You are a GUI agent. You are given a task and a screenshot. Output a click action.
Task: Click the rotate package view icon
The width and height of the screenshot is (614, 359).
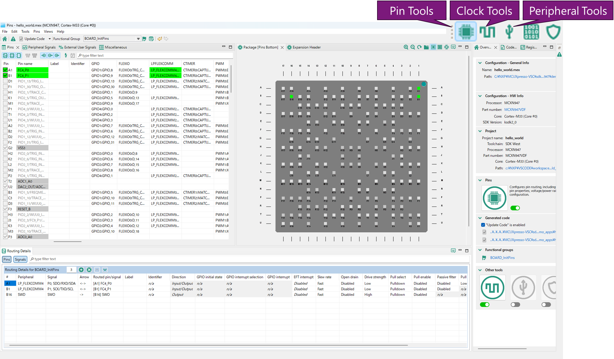click(x=419, y=47)
